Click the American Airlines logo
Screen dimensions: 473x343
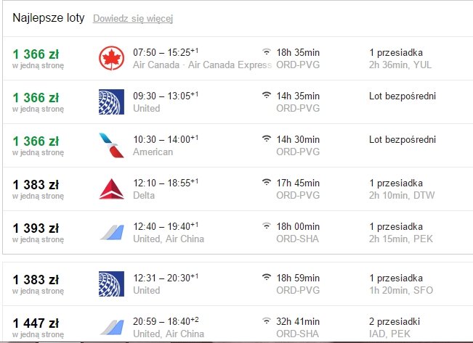(111, 146)
